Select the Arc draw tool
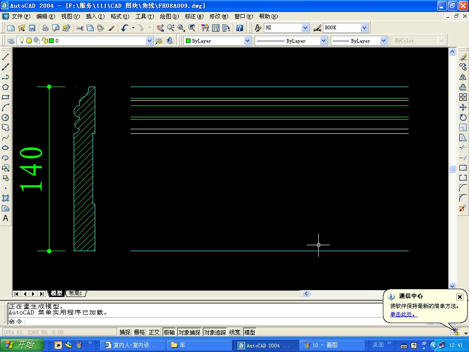This screenshot has width=469, height=352. [x=5, y=107]
